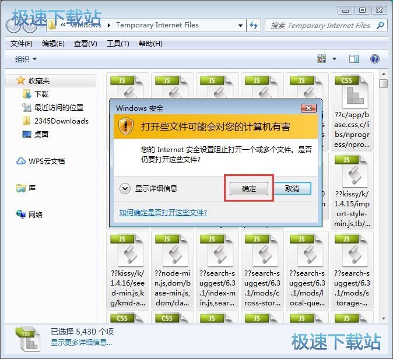Select the search-suggest mods/local-que file icon

pyautogui.click(x=307, y=250)
